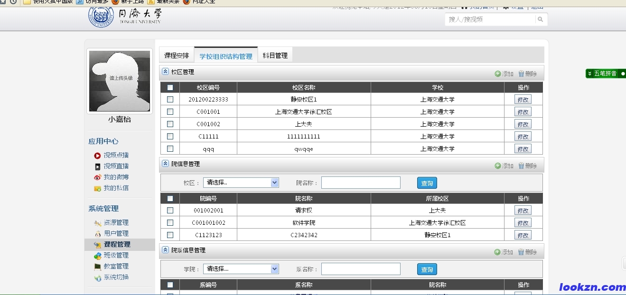This screenshot has height=295, width=626.
Task: Open the 学院 dropdown list
Action: click(x=274, y=269)
